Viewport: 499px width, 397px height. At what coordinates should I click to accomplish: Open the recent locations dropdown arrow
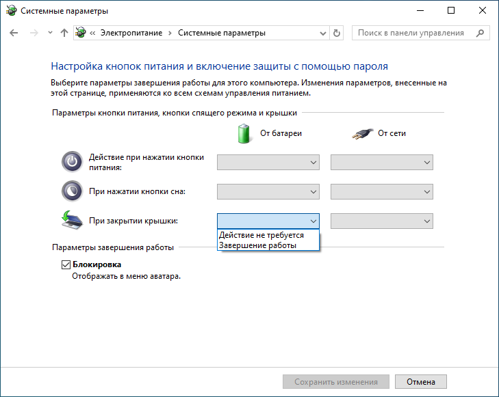point(49,33)
